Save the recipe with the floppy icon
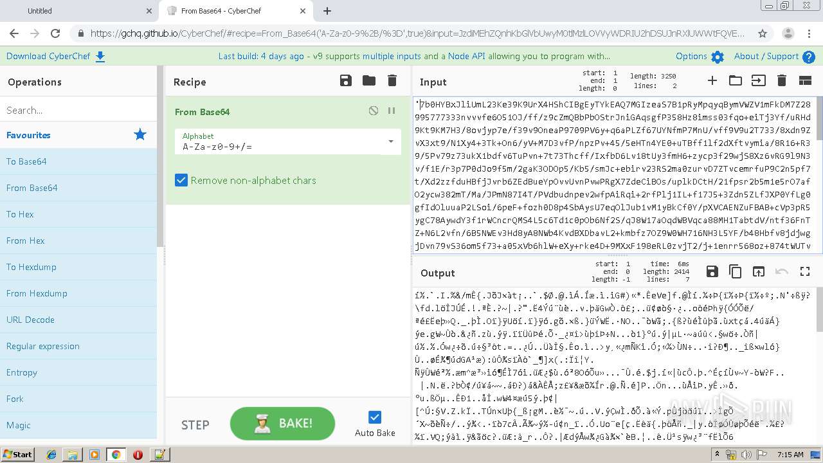Viewport: 823px width, 463px height. point(346,80)
